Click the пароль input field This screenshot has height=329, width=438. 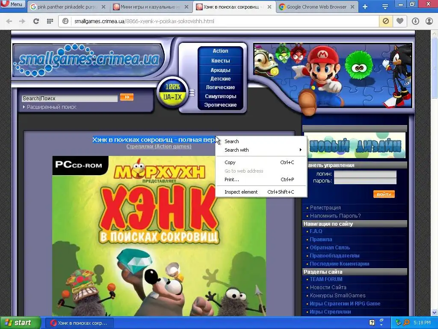tap(365, 181)
